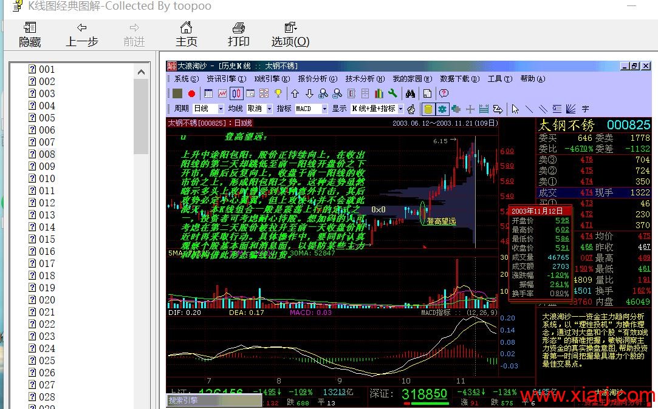Select topic 021 in contents list
Viewport: 658px width, 409px height.
pyautogui.click(x=42, y=312)
